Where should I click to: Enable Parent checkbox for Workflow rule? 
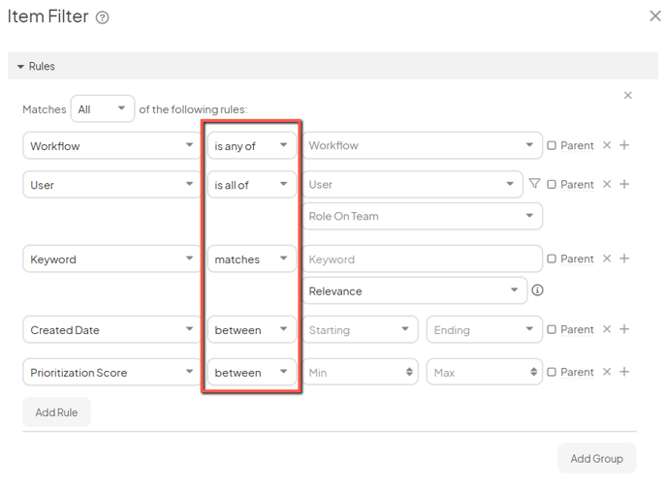(552, 145)
